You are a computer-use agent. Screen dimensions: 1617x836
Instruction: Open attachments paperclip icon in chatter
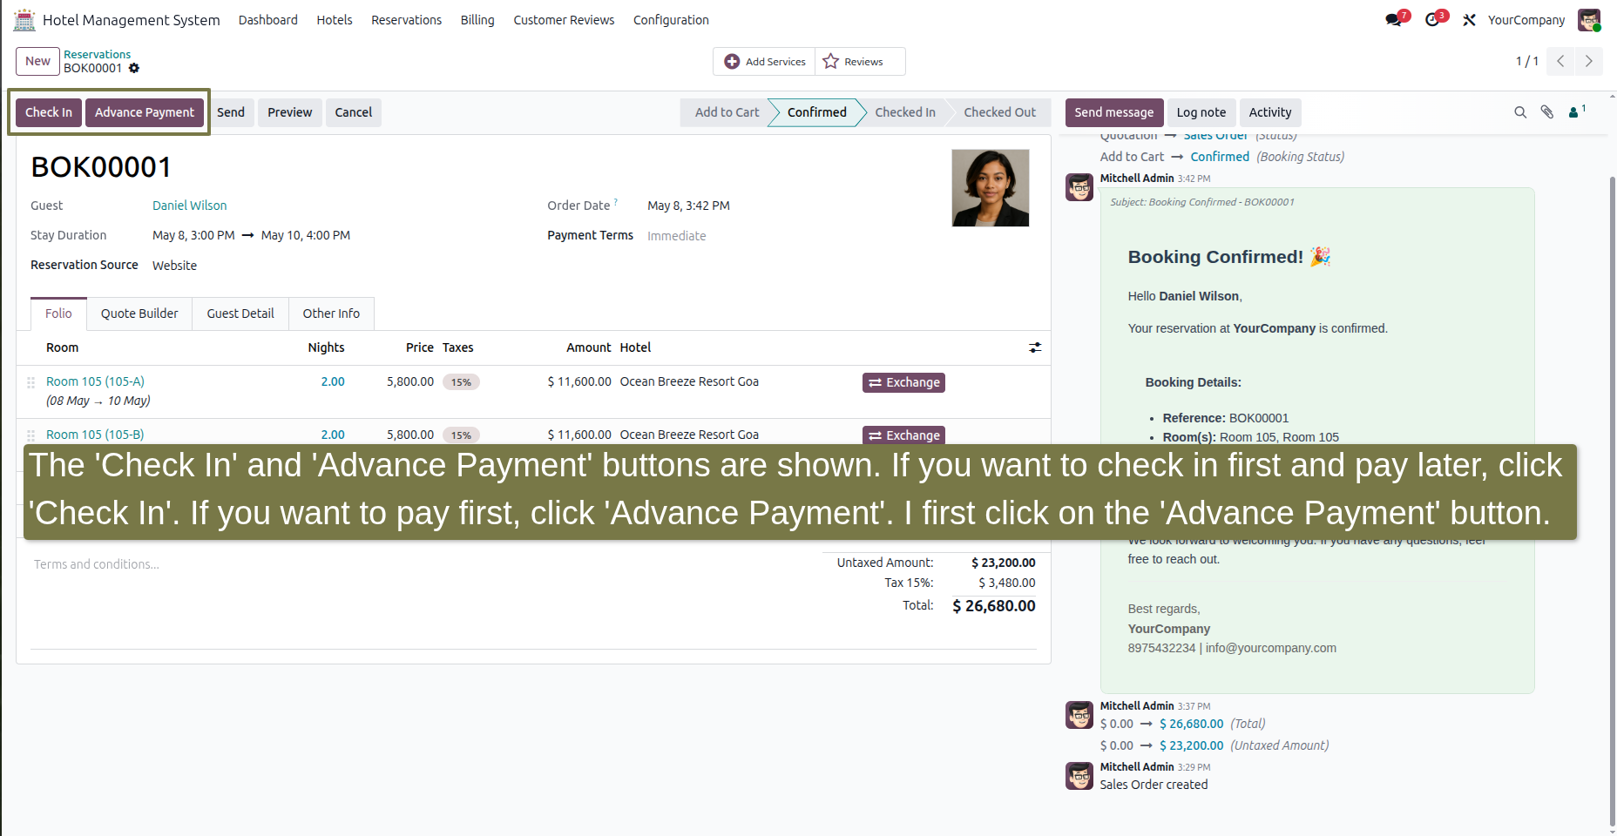(1547, 112)
